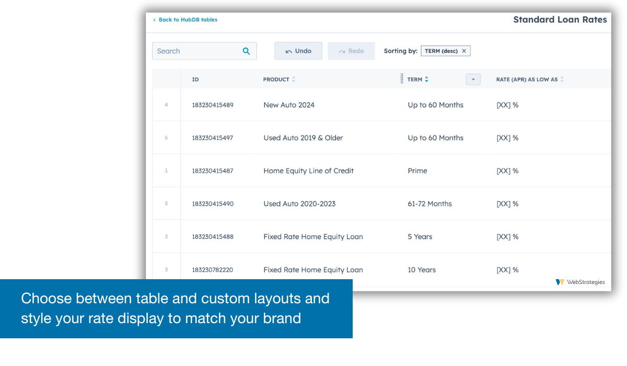
Task: Select row number 1
Action: (167, 171)
